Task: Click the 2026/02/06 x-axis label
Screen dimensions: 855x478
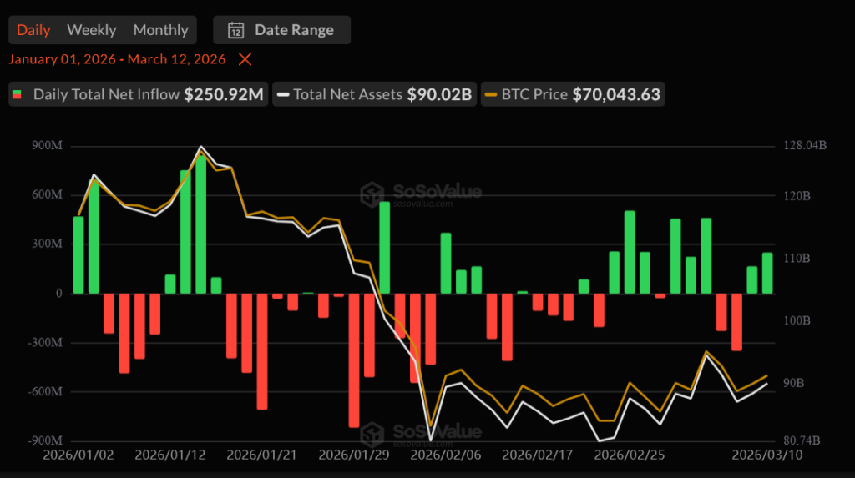Action: (x=446, y=455)
